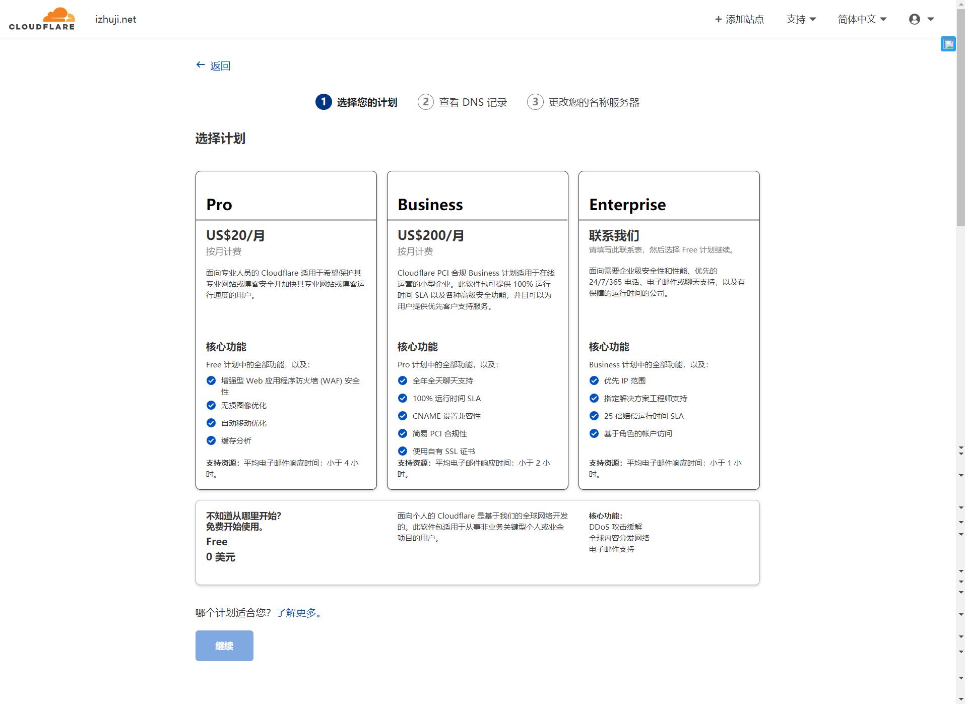The height and width of the screenshot is (704, 965).
Task: Click the 不知道从哪里开始? text
Action: click(x=243, y=516)
